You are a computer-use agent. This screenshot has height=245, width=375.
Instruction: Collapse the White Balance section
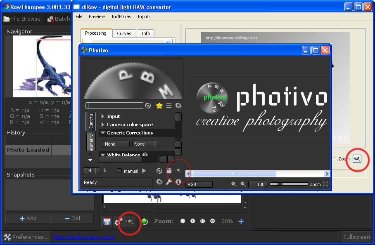103,155
